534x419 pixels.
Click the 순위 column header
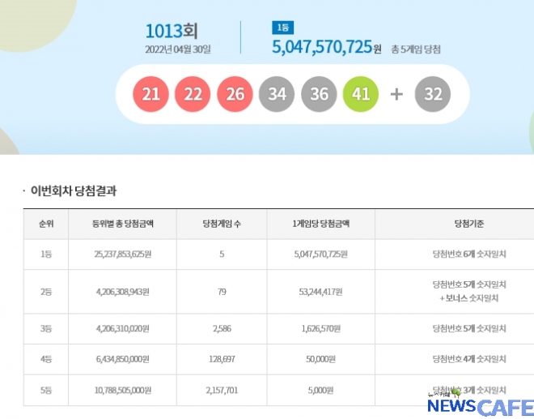44,224
